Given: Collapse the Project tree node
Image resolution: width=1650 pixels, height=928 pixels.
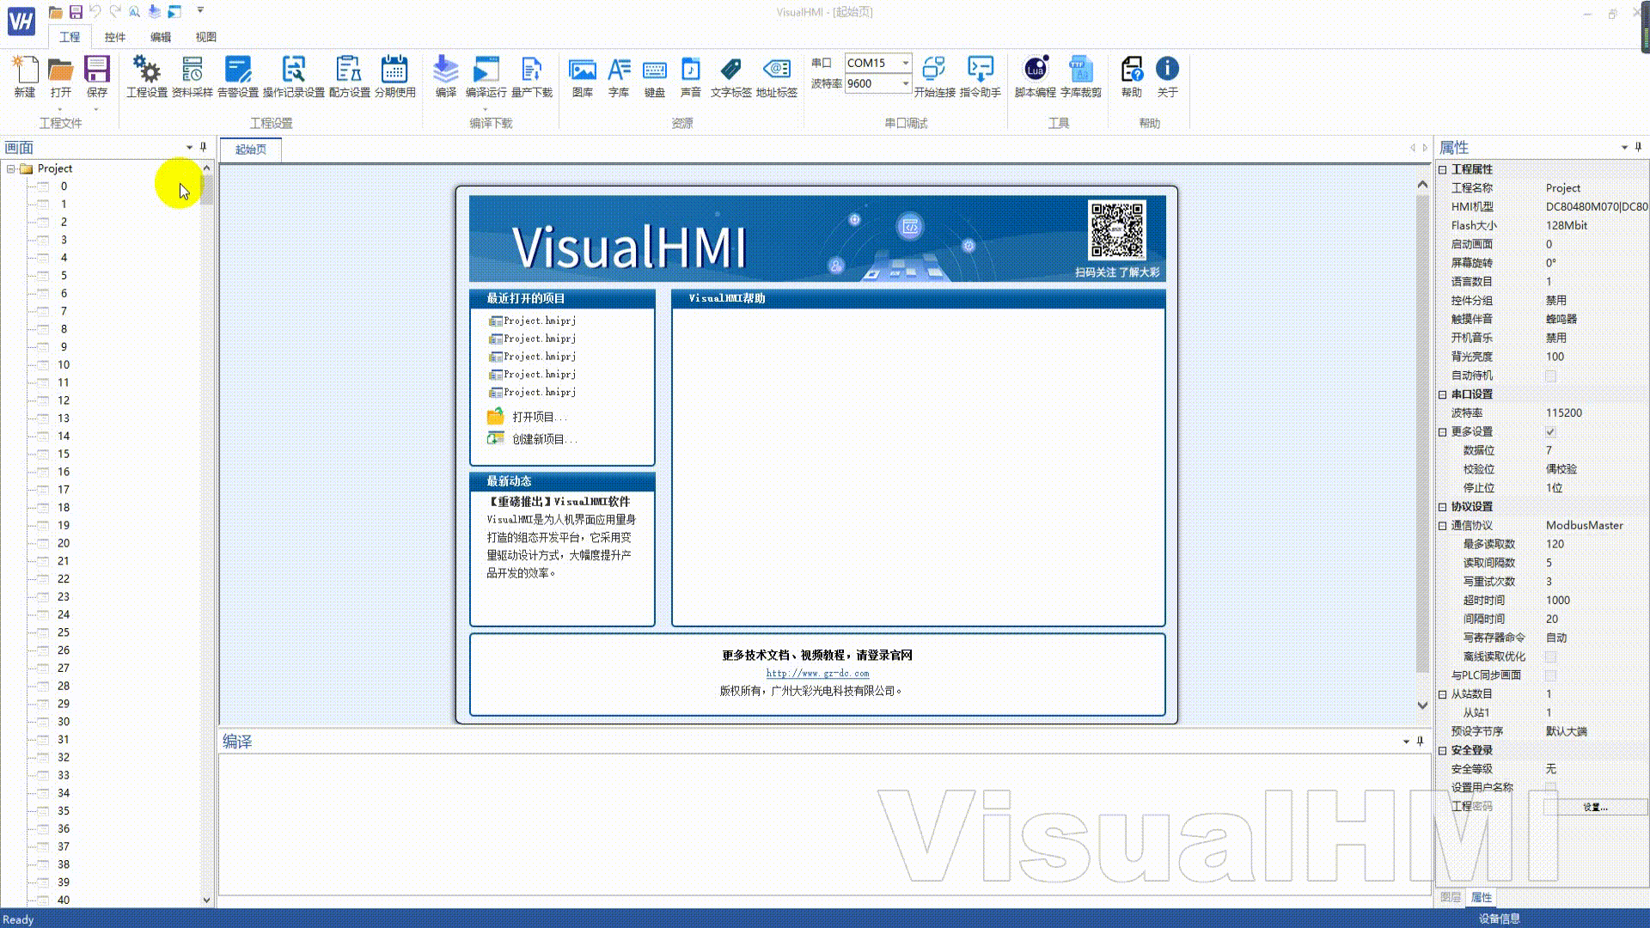Looking at the screenshot, I should pyautogui.click(x=11, y=169).
